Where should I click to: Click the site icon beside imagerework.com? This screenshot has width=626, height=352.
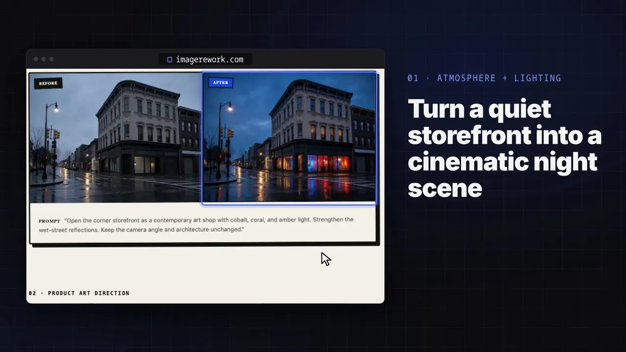170,60
